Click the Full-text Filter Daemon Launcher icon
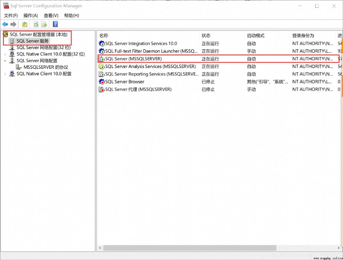This screenshot has width=343, height=260. 102,51
